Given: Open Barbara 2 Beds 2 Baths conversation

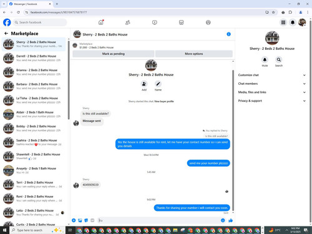Looking at the screenshot, I should pos(34,86).
